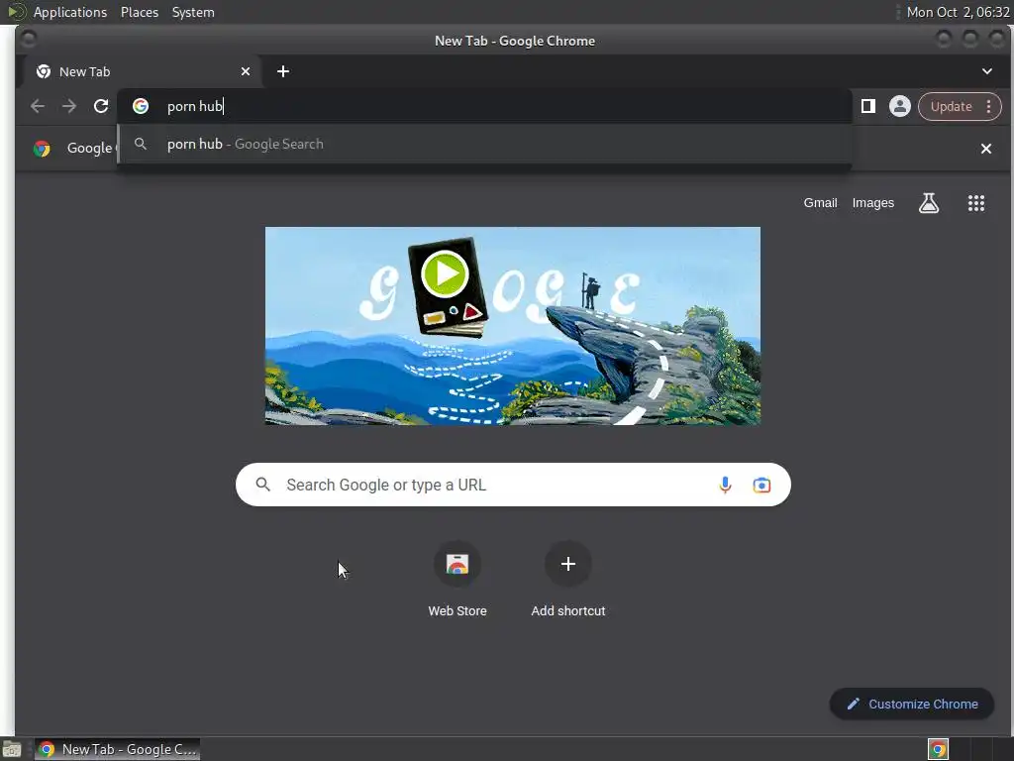Click the clock showing Mon Oct 2, 06:32

[958, 12]
